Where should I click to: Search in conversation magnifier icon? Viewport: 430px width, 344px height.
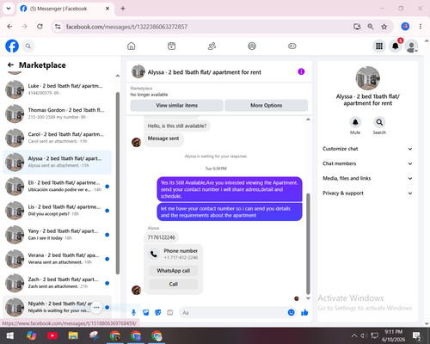(379, 122)
